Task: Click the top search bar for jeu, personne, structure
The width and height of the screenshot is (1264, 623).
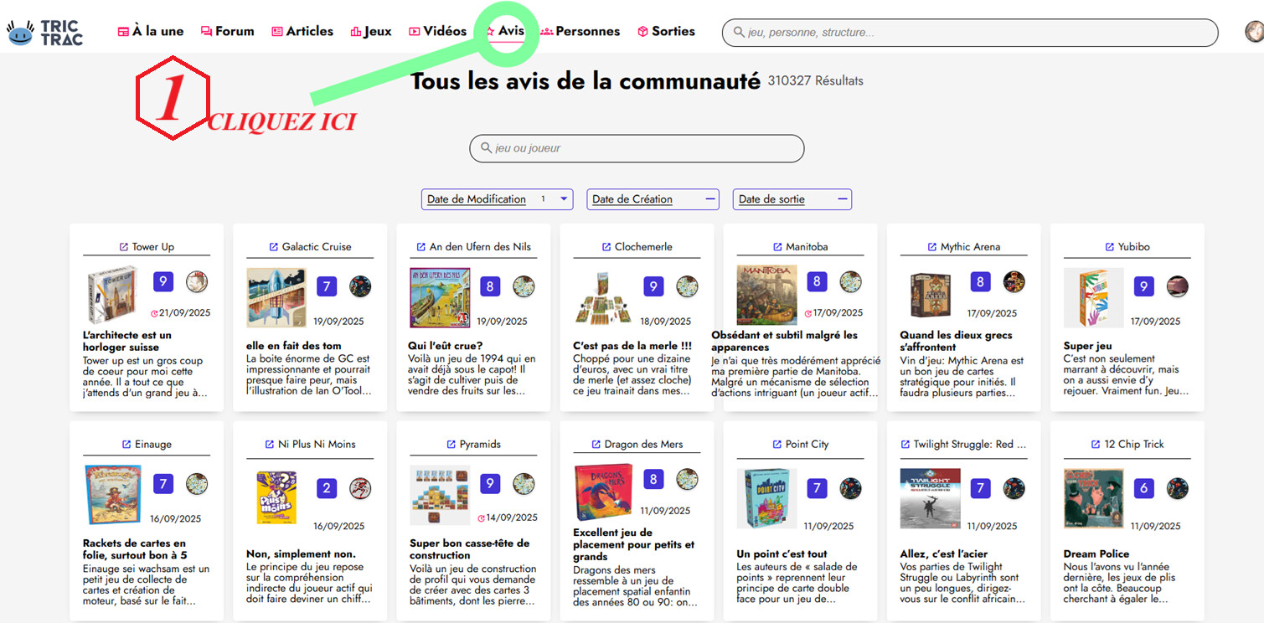Action: [970, 33]
